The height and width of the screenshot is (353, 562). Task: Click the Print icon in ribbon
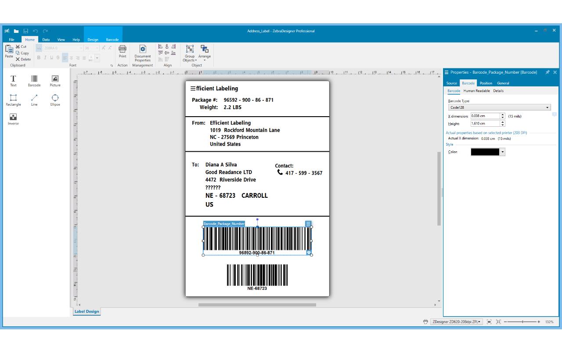[122, 51]
